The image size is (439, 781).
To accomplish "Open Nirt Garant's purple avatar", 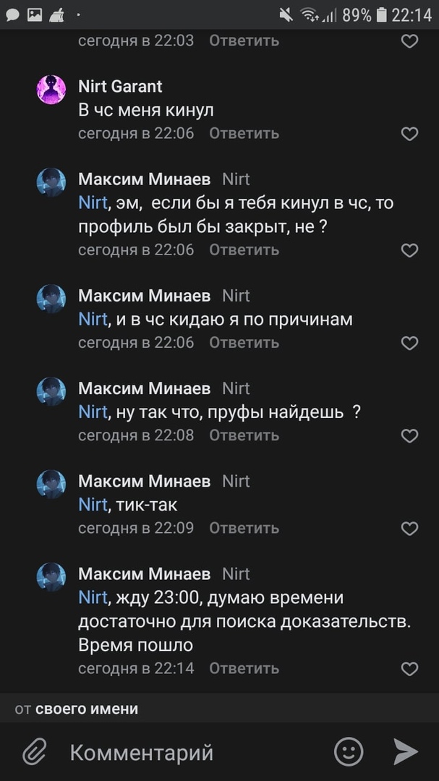I will (x=51, y=90).
